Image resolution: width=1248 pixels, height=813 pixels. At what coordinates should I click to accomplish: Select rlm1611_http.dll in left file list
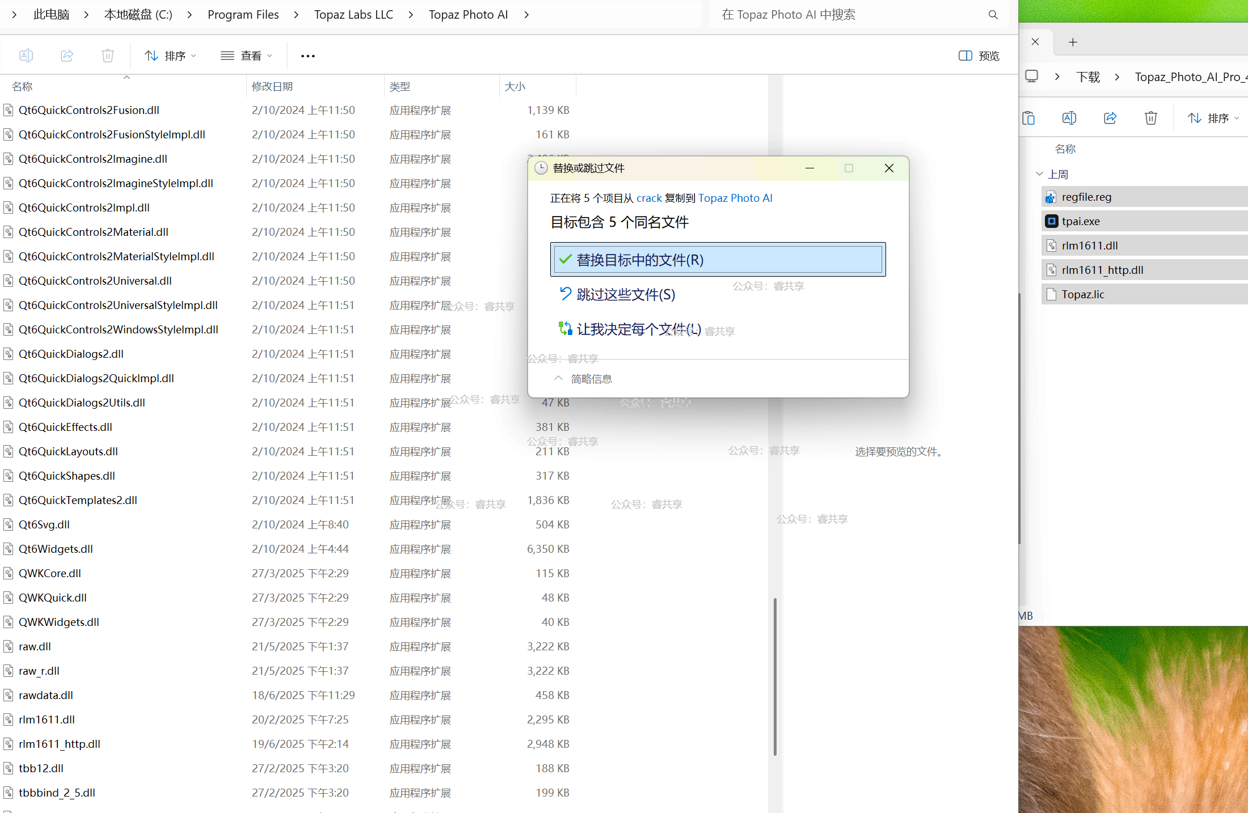60,744
